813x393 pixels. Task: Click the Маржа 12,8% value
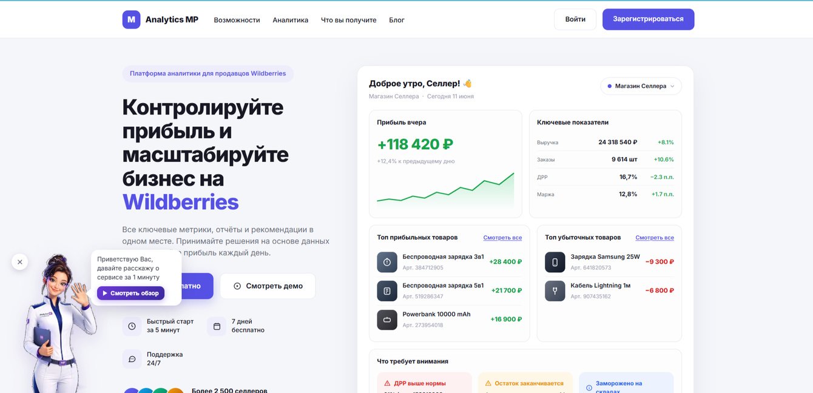(x=628, y=194)
